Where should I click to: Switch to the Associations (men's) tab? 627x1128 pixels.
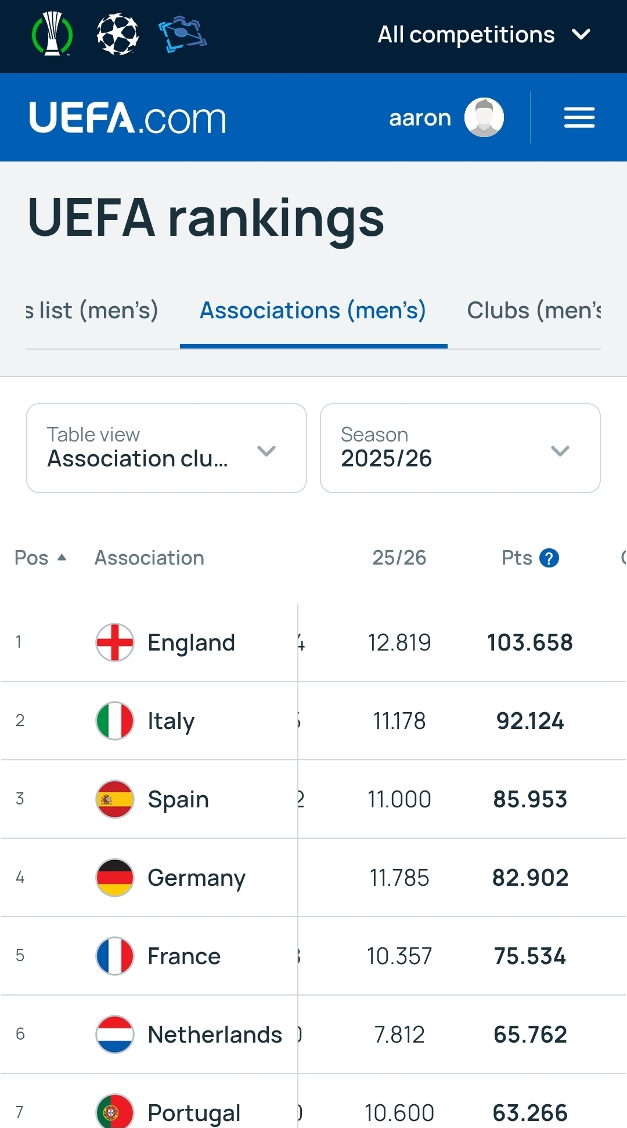tap(313, 311)
